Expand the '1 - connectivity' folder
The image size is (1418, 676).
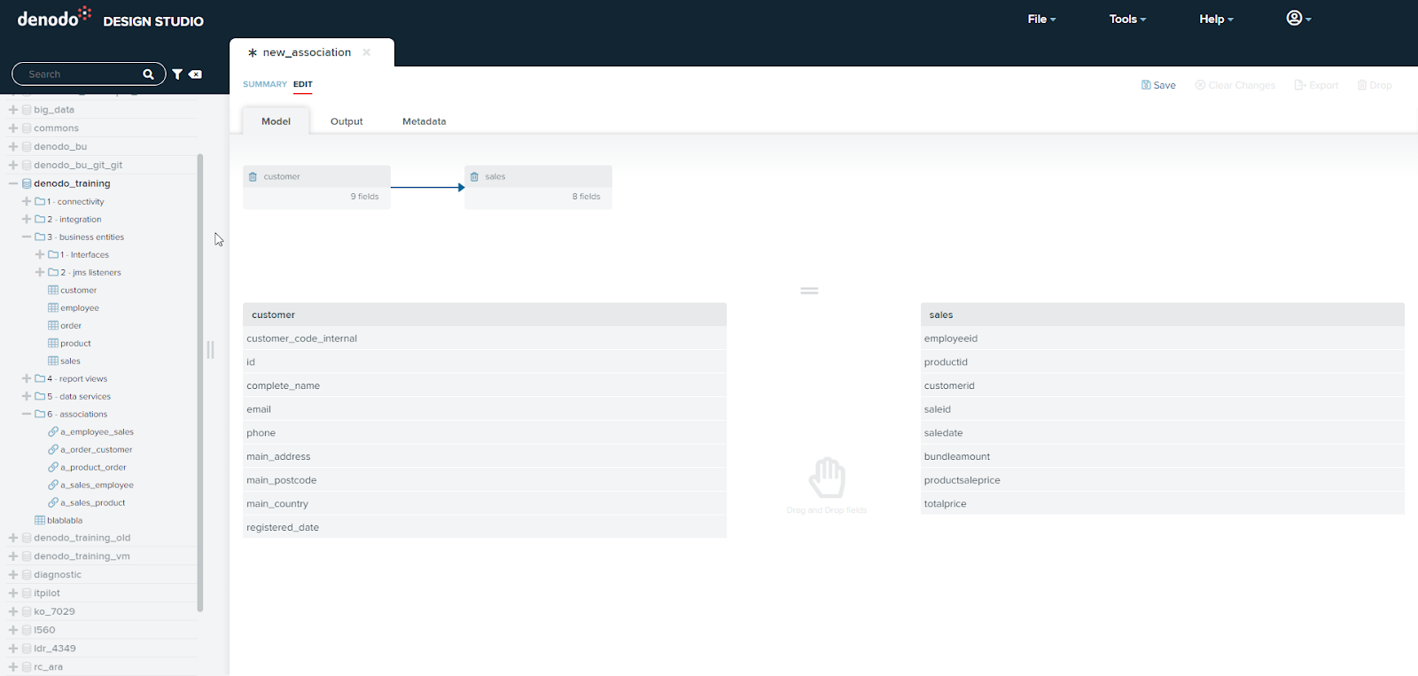click(27, 201)
